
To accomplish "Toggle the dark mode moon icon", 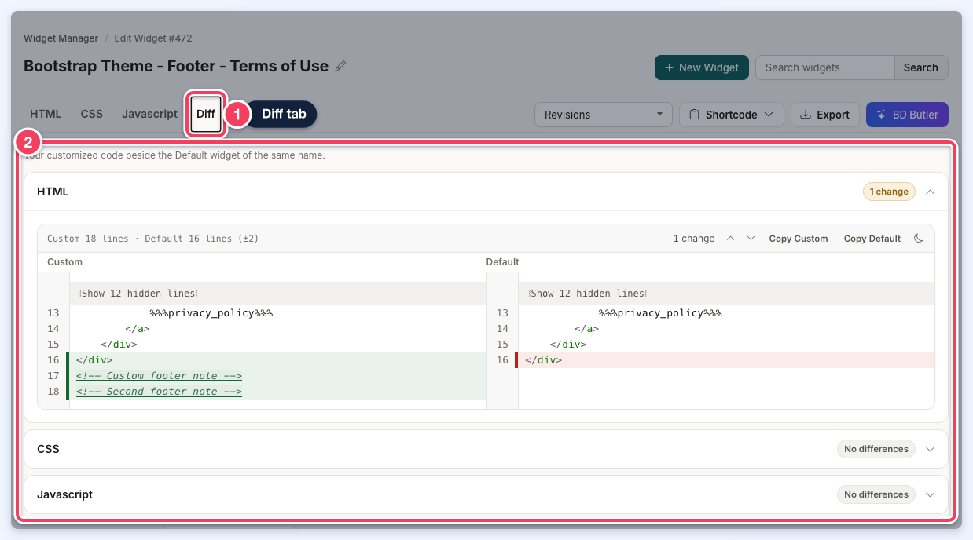I will tap(918, 239).
